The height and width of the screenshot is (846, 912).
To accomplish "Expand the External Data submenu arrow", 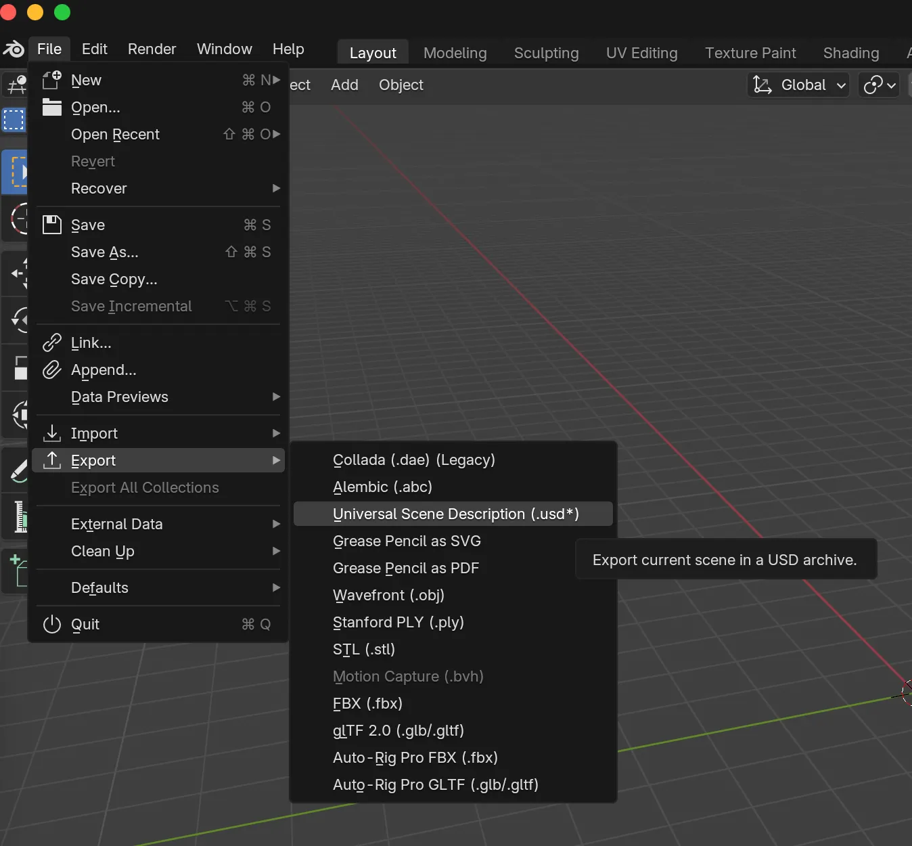I will [x=277, y=524].
